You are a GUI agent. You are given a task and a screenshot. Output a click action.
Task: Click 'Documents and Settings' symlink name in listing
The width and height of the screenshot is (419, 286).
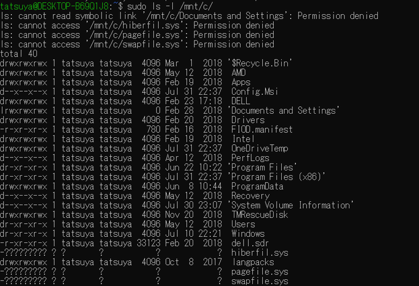click(x=283, y=111)
